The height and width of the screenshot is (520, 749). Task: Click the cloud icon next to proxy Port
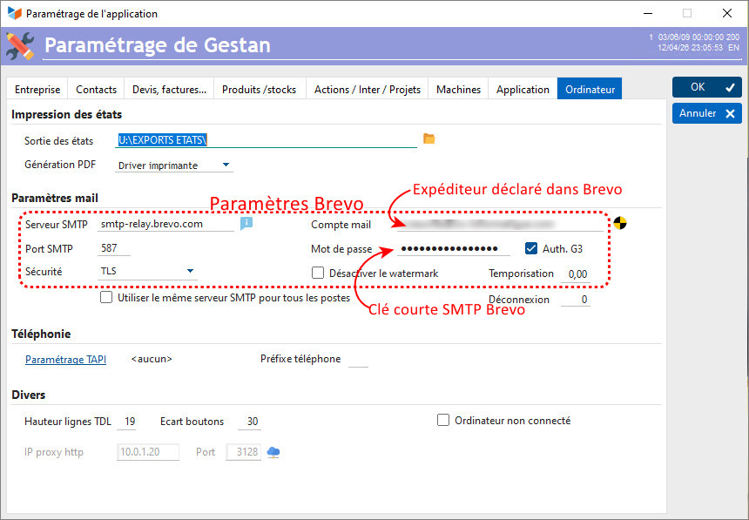pos(273,452)
